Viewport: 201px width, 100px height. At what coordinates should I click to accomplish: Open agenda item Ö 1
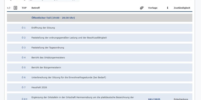click(x=24, y=27)
